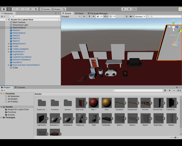The image size is (182, 146).
Task: Open Hierarchy create plus menu
Action: 3,16
